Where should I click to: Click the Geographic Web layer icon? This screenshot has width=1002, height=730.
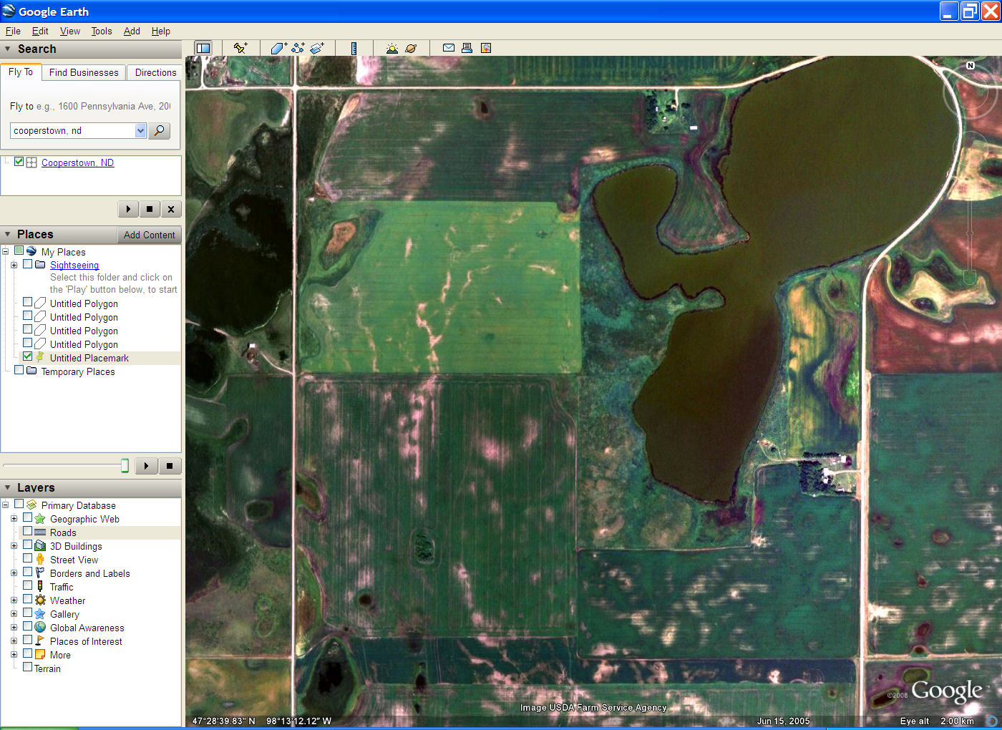[x=40, y=518]
